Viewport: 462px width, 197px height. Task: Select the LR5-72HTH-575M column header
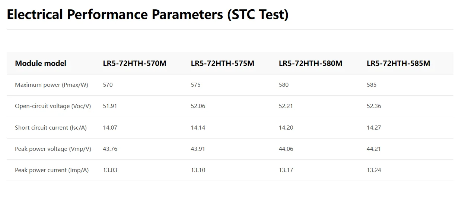coord(222,63)
